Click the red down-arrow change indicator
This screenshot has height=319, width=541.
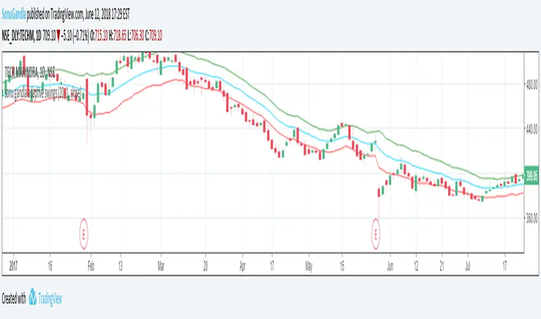(x=58, y=36)
